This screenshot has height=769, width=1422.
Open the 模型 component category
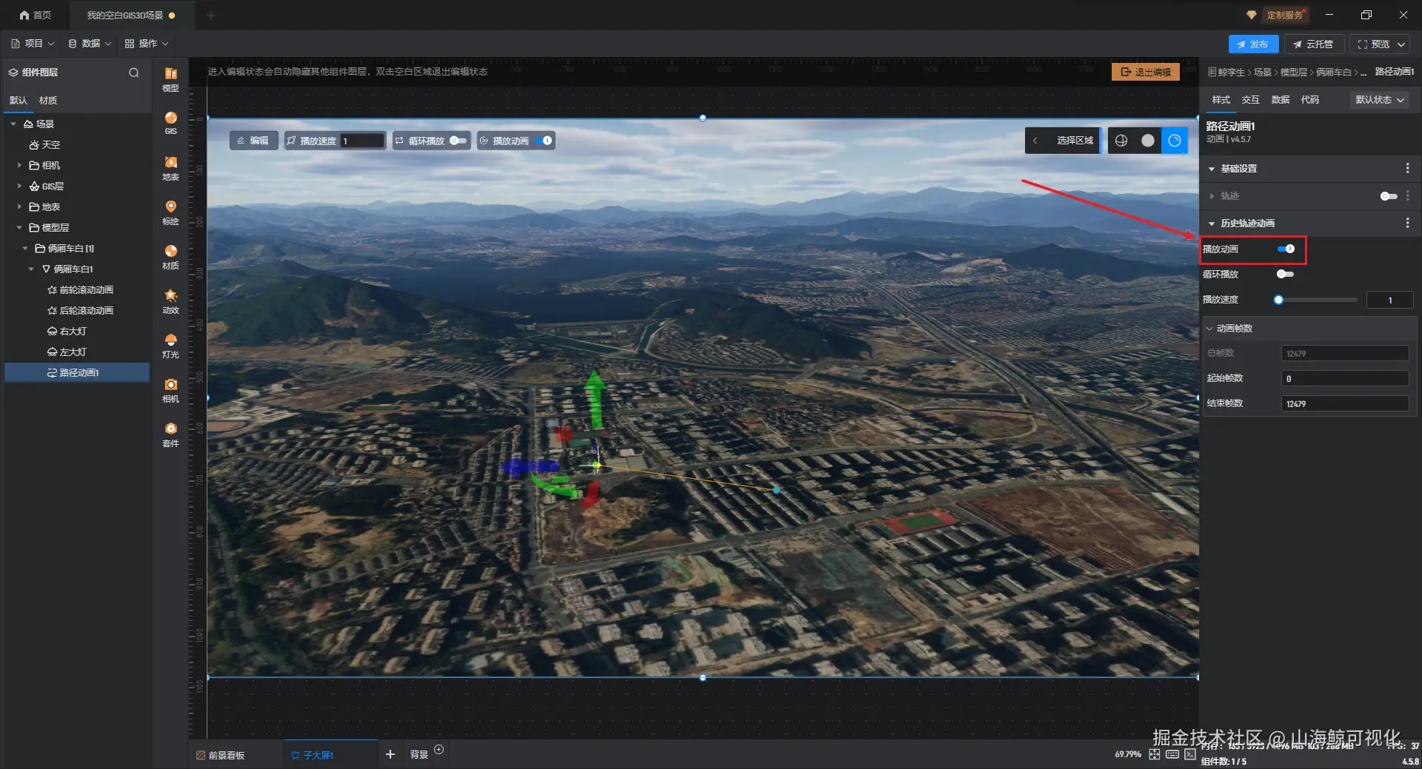170,79
